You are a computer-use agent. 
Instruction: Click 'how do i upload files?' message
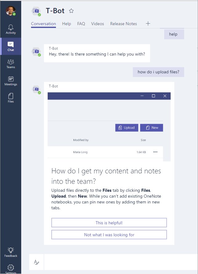(x=158, y=72)
